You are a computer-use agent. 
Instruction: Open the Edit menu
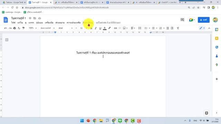[20, 22]
